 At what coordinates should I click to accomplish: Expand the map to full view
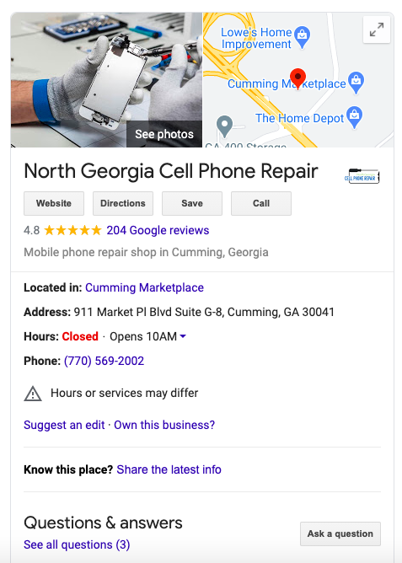click(x=377, y=29)
